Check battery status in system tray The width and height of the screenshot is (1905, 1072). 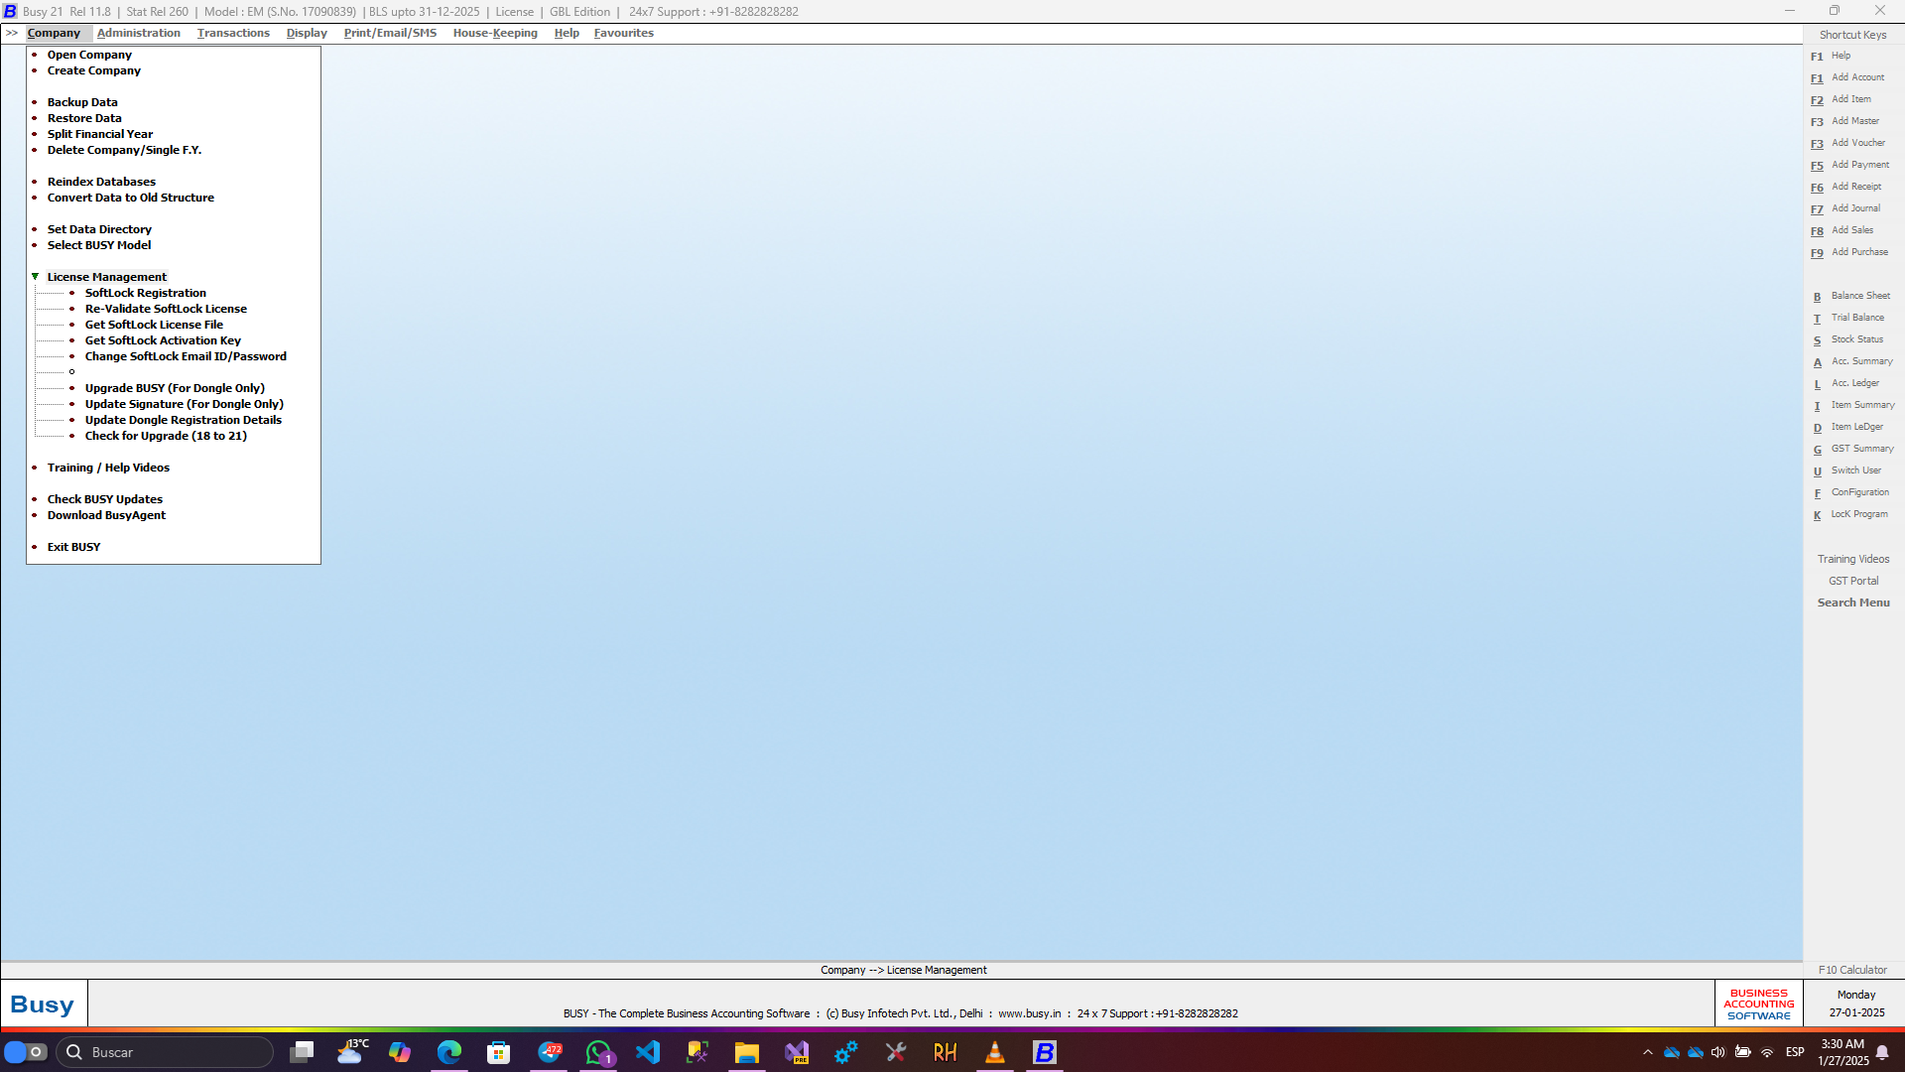1742,1052
